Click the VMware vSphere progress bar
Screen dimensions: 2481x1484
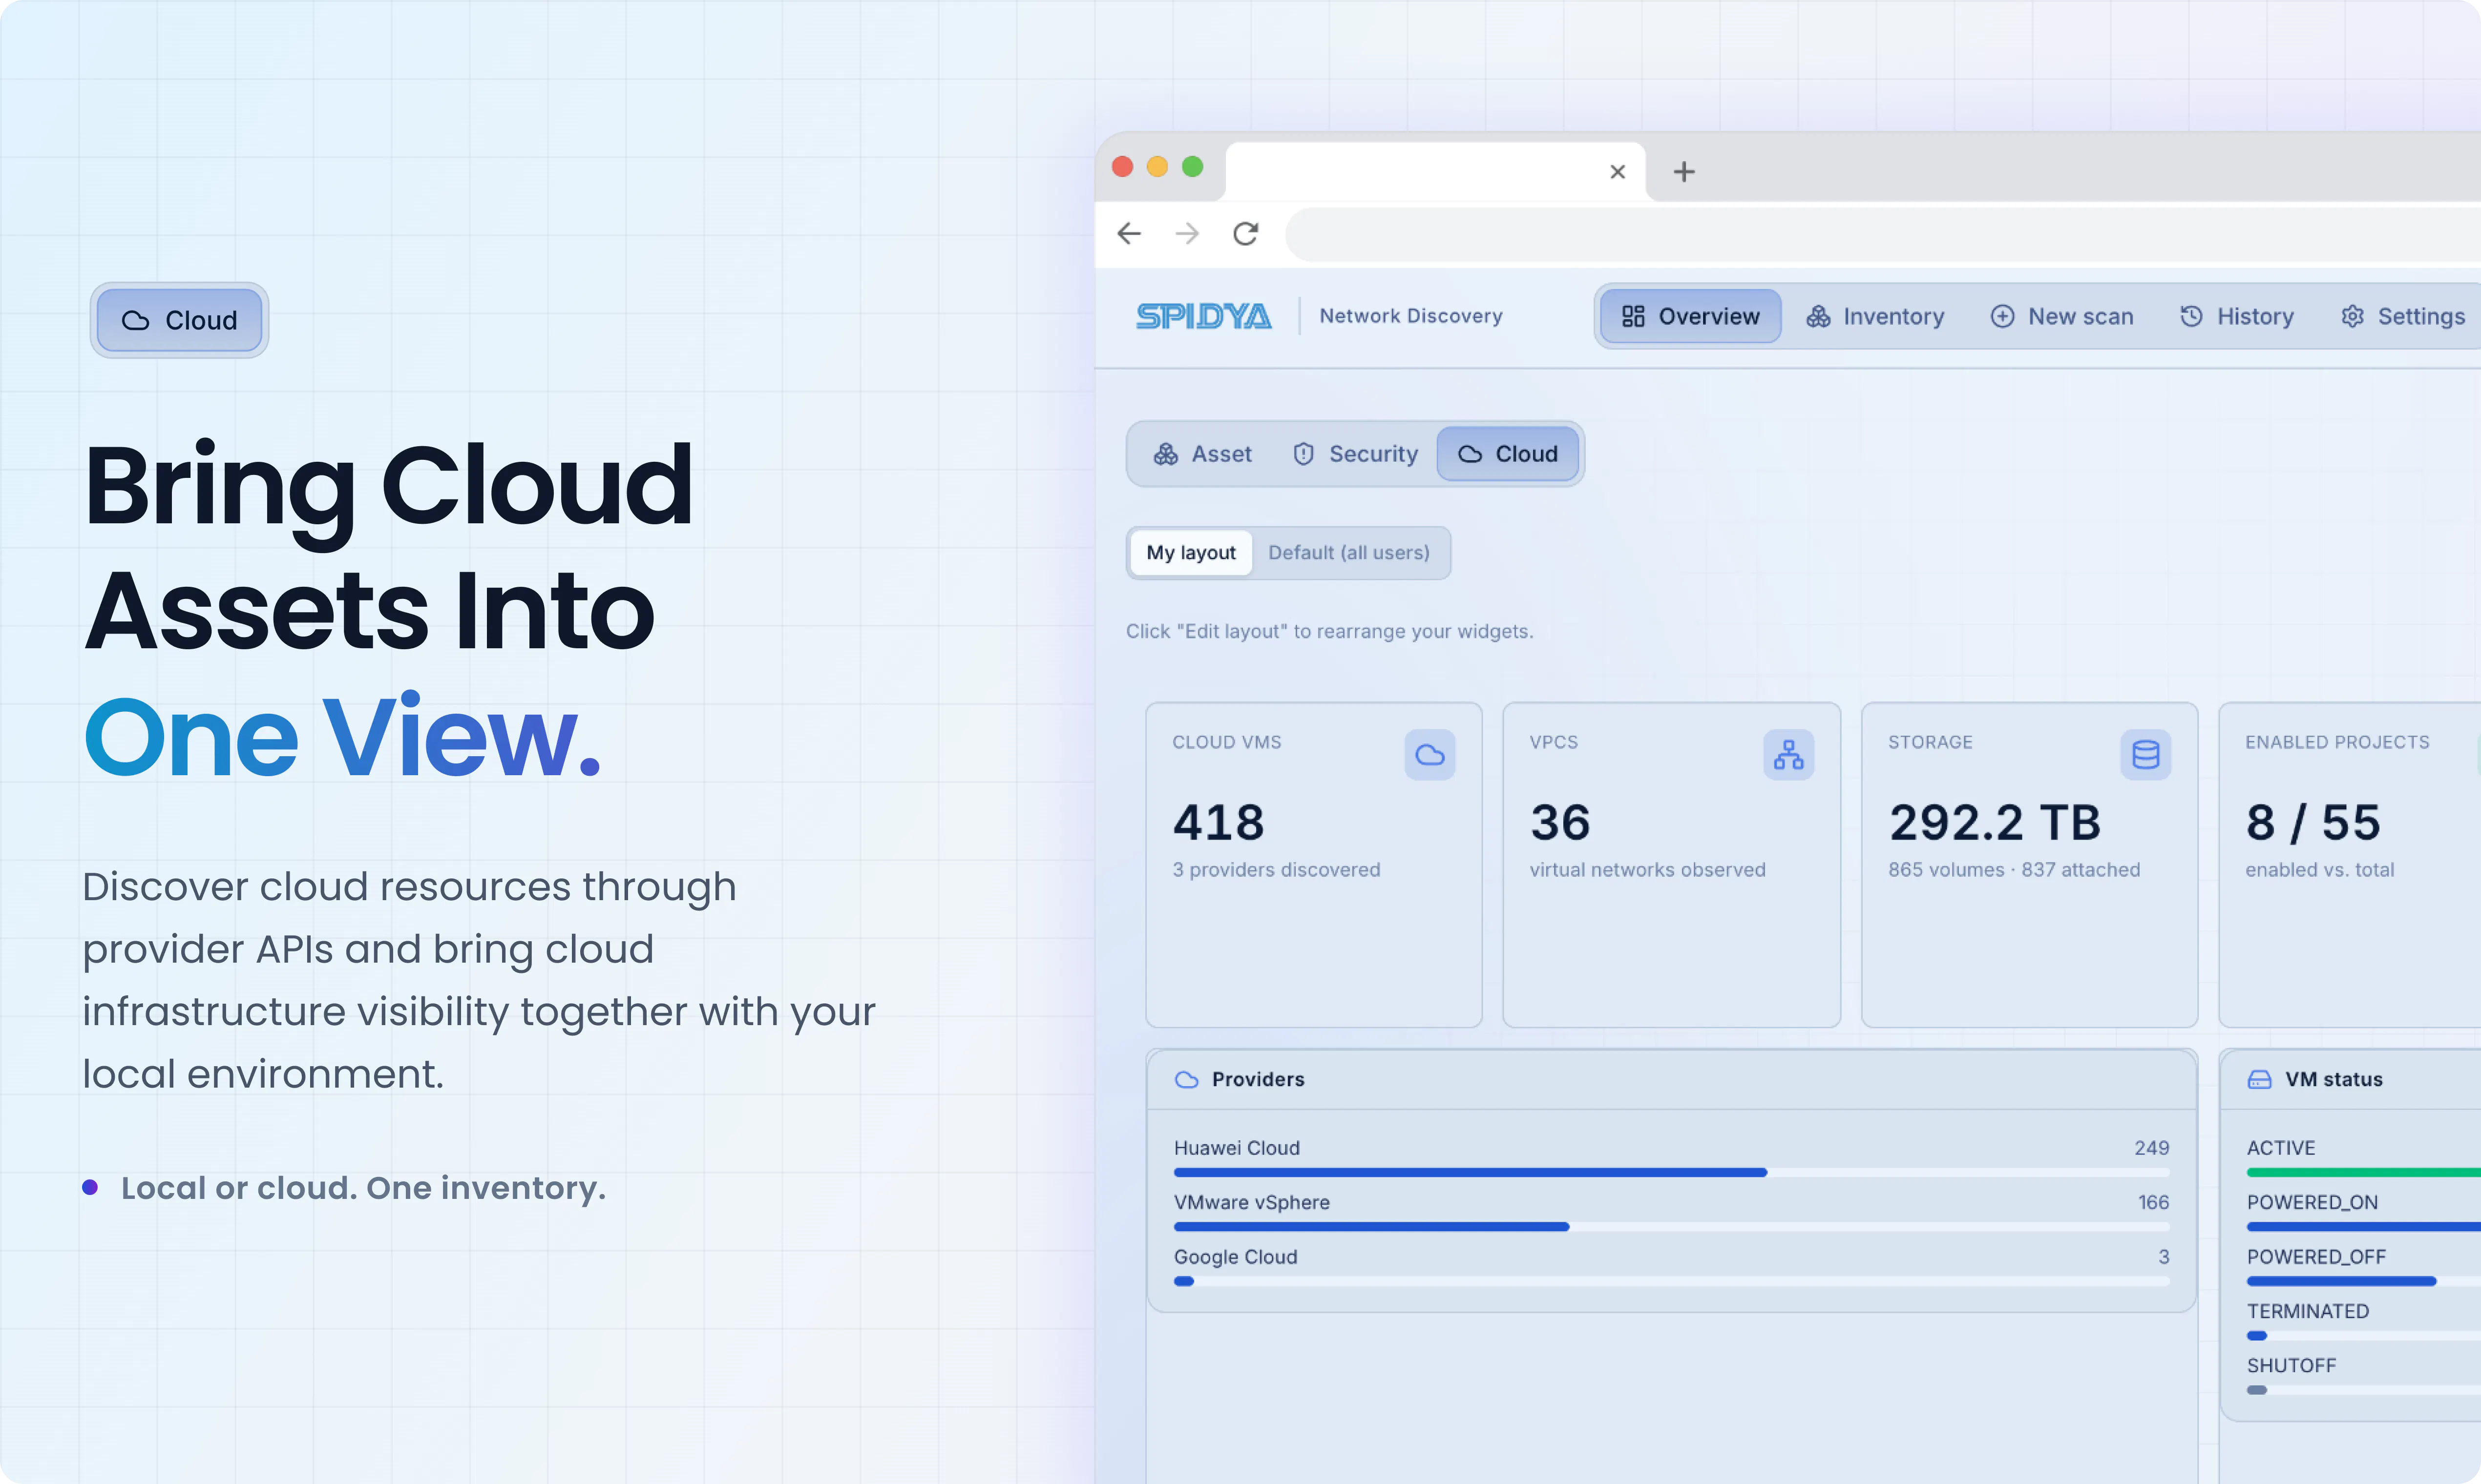[x=1672, y=1227]
